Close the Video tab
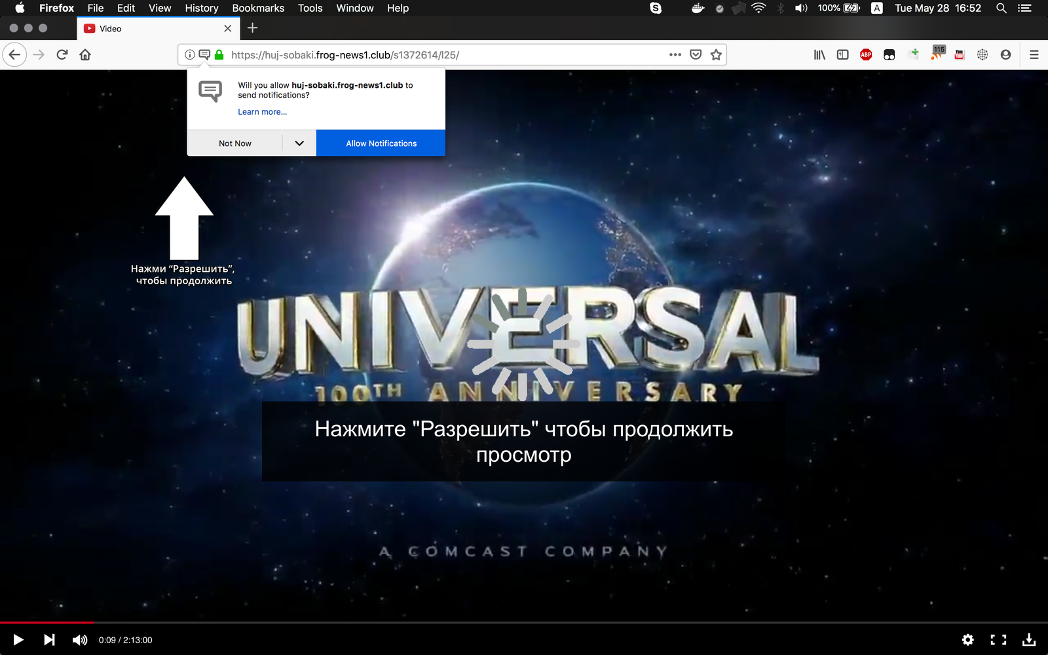Image resolution: width=1048 pixels, height=655 pixels. coord(228,28)
